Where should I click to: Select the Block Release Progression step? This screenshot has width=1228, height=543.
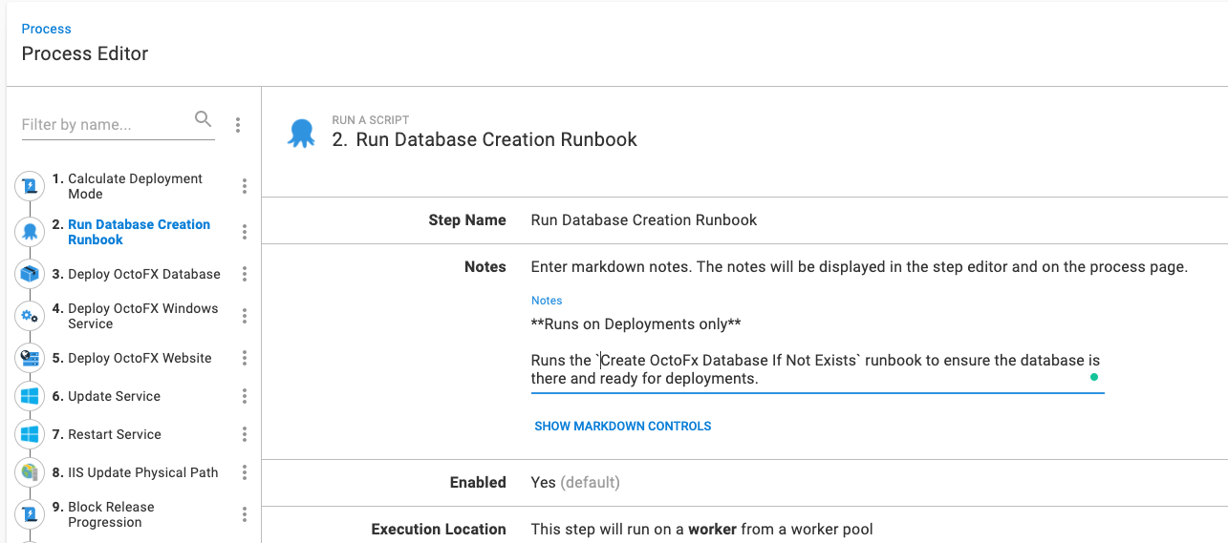click(111, 514)
